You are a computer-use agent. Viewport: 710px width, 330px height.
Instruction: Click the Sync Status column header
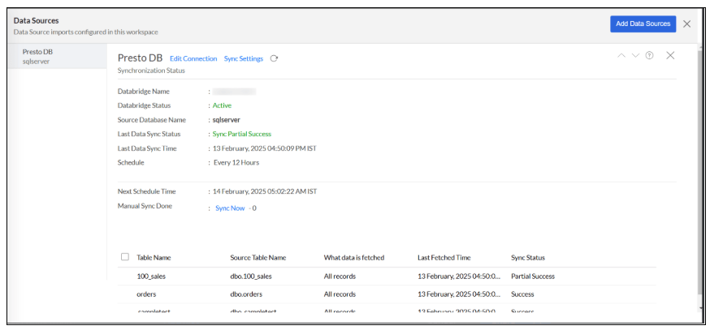528,258
